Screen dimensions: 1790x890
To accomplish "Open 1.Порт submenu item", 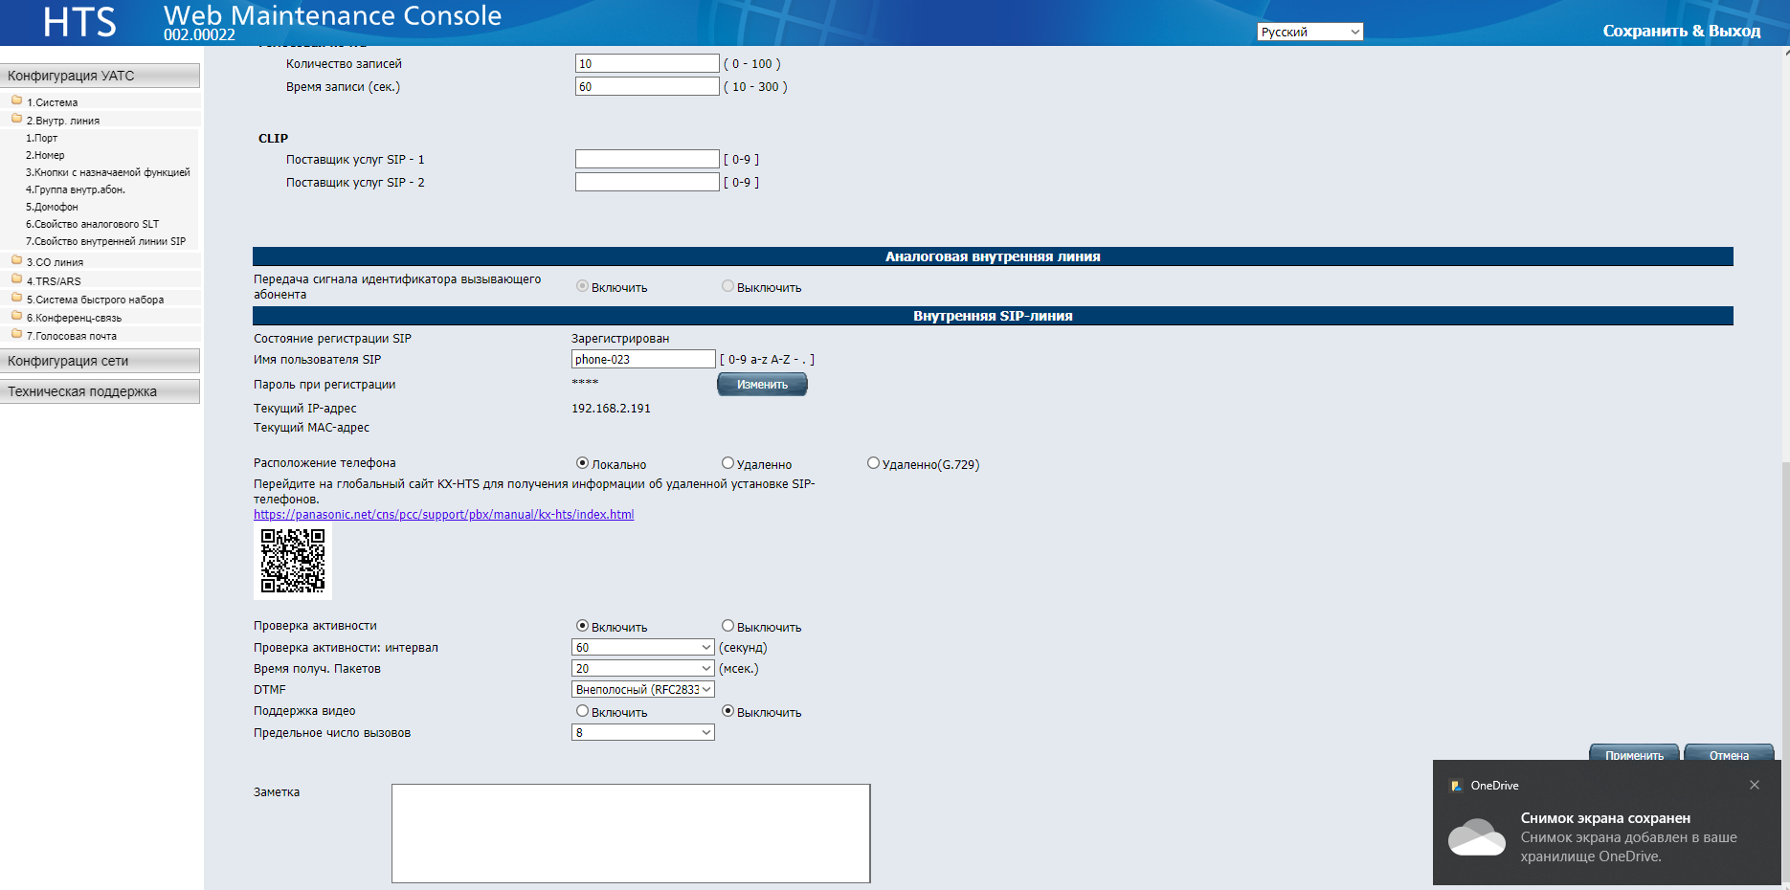I will (41, 138).
